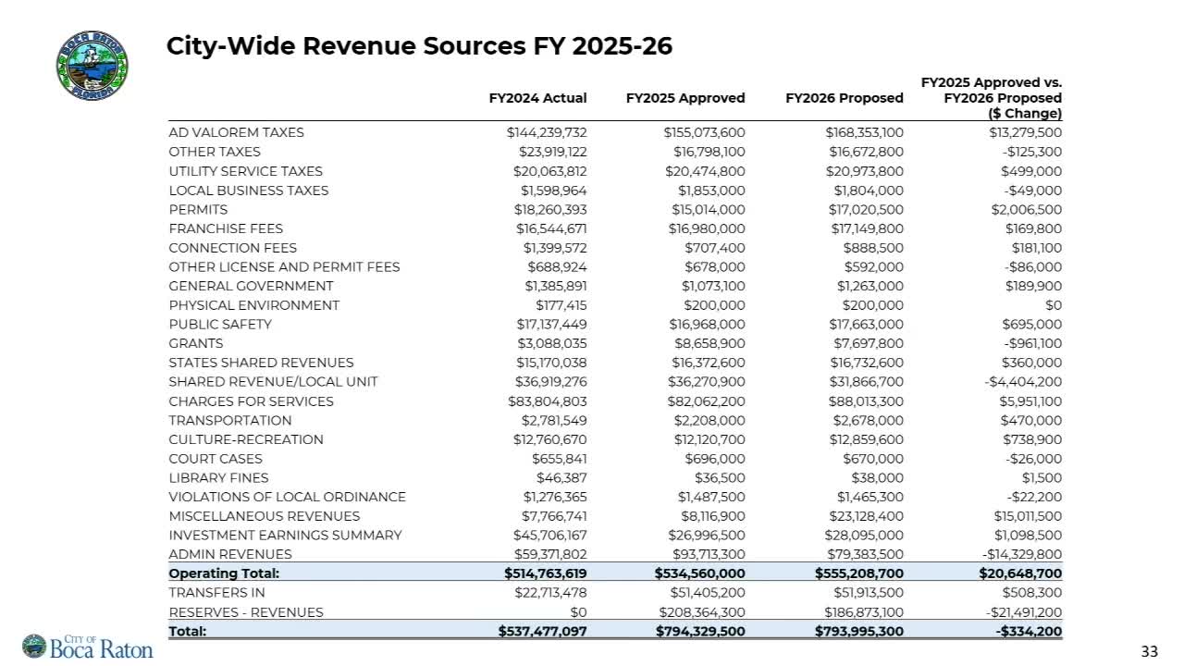Select the TRANSFERS IN row label
This screenshot has height=666, width=1184.
pos(216,593)
